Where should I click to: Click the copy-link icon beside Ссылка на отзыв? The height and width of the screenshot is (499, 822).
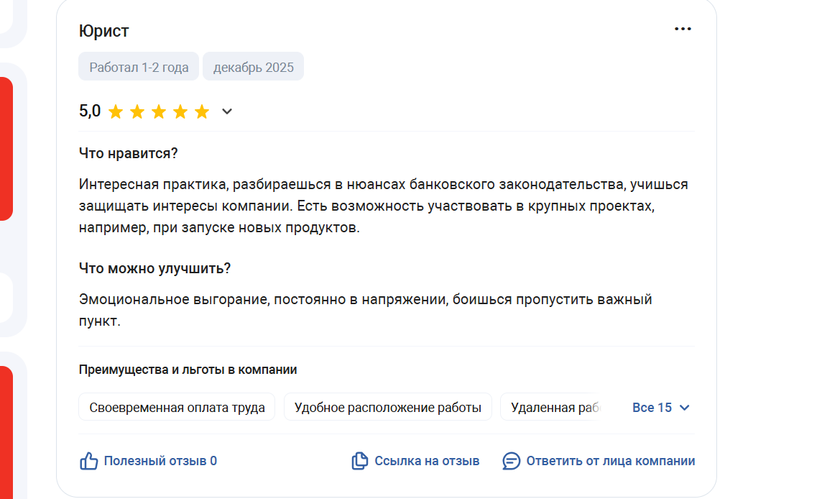click(x=359, y=461)
